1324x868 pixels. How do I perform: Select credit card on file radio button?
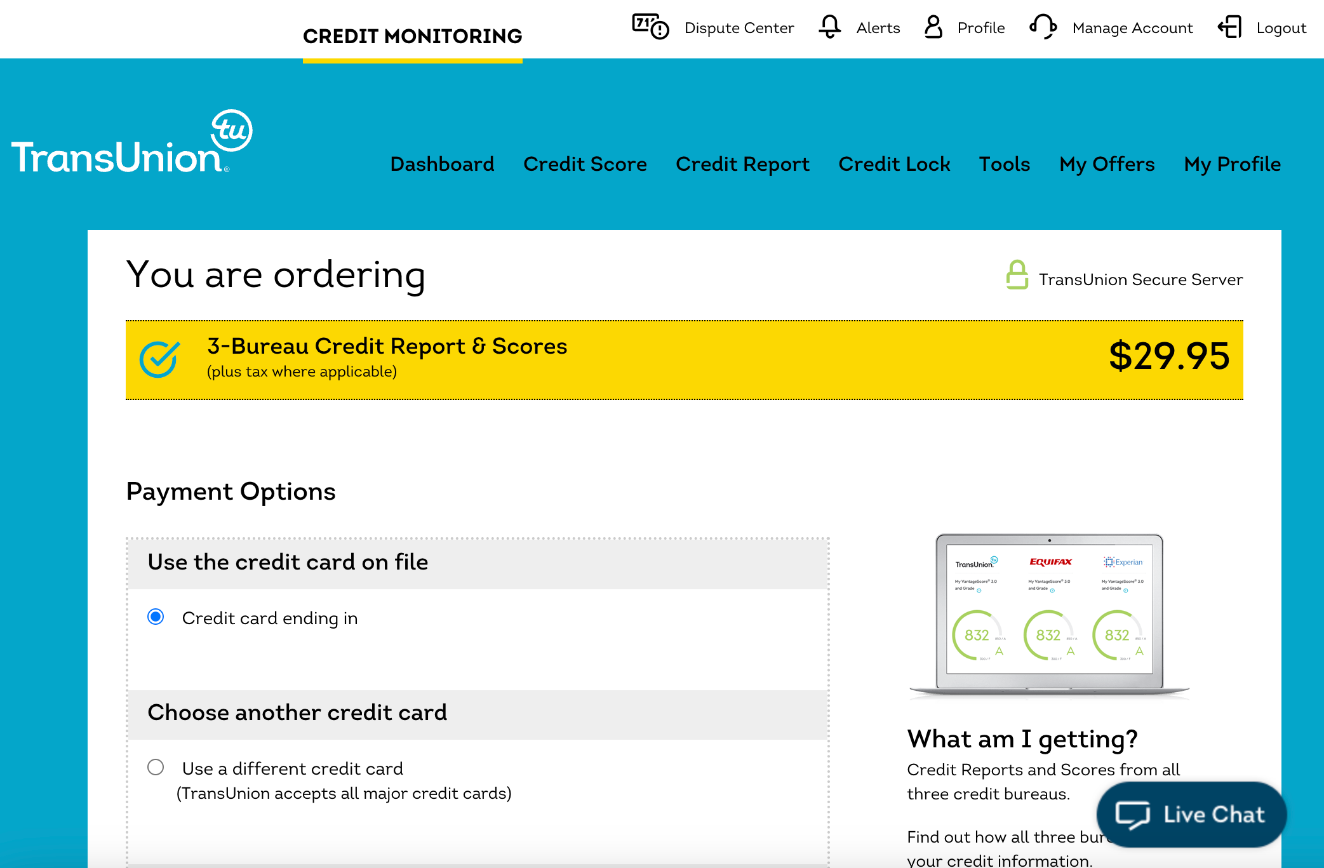coord(156,617)
